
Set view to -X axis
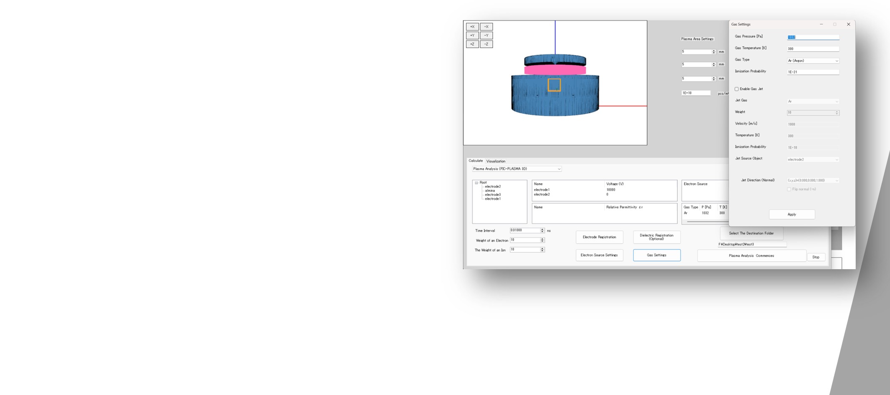pos(486,27)
